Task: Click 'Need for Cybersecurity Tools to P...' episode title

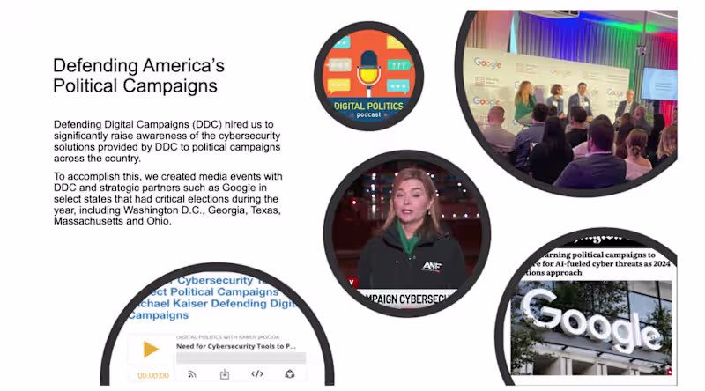Action: point(236,346)
